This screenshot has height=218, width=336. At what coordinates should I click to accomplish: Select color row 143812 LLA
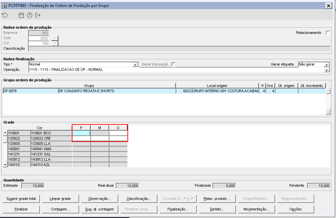pyautogui.click(x=40, y=159)
